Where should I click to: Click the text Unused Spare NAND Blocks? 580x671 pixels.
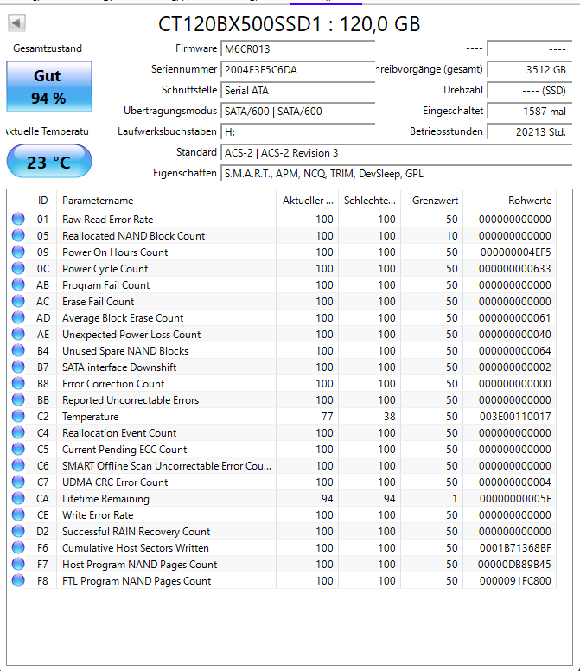[125, 350]
